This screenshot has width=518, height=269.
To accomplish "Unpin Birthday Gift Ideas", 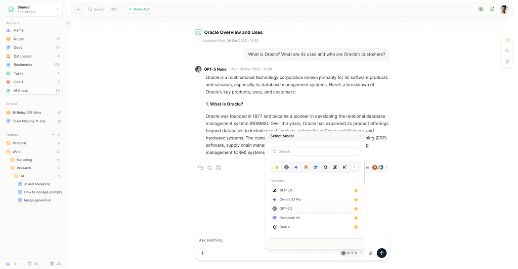I will tap(59, 113).
